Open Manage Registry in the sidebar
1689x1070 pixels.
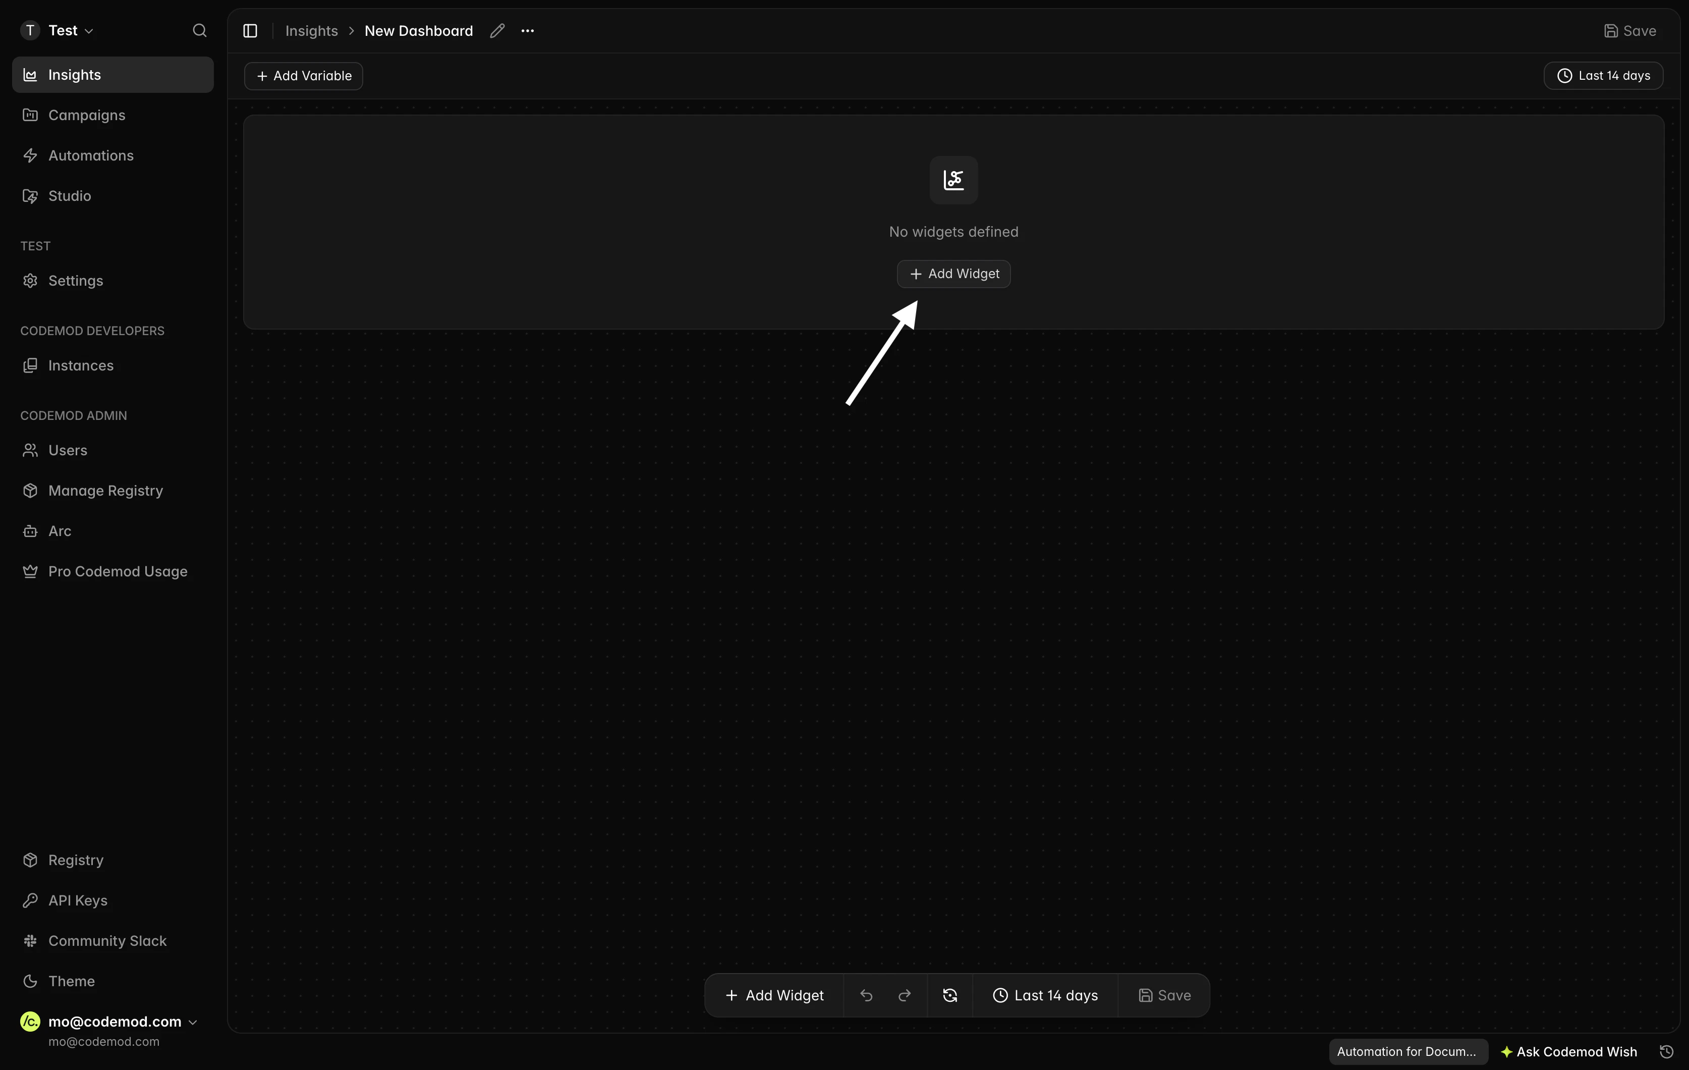click(x=113, y=491)
